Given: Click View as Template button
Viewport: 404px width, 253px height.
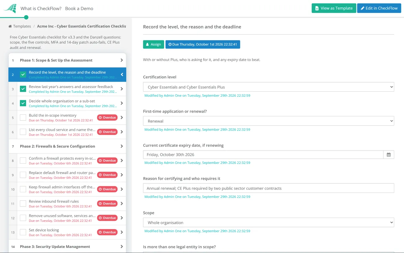Looking at the screenshot, I should coord(334,8).
